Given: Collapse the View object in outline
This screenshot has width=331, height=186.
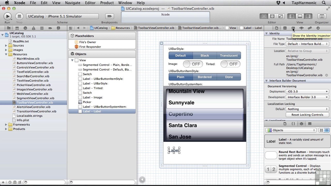Looking at the screenshot, I should pos(72,60).
